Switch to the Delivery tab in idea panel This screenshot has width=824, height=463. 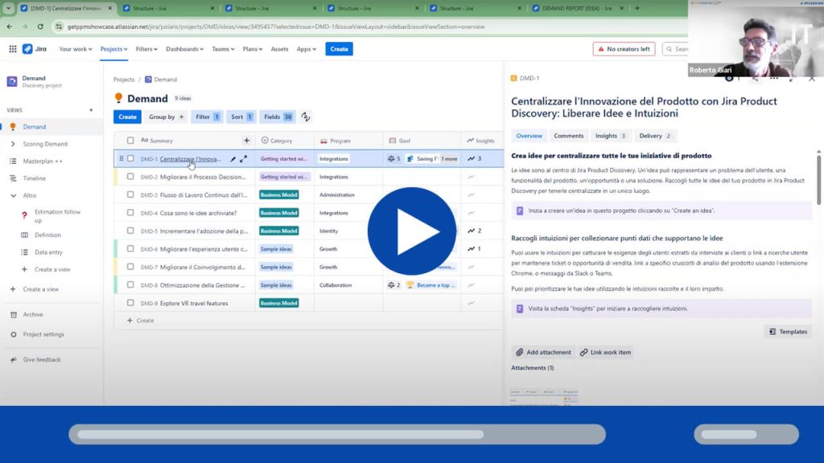655,136
